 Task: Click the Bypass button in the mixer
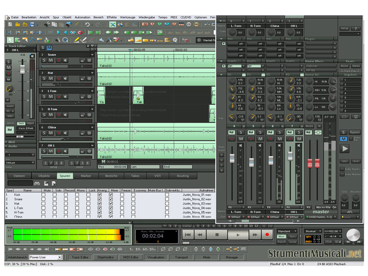pyautogui.click(x=354, y=132)
